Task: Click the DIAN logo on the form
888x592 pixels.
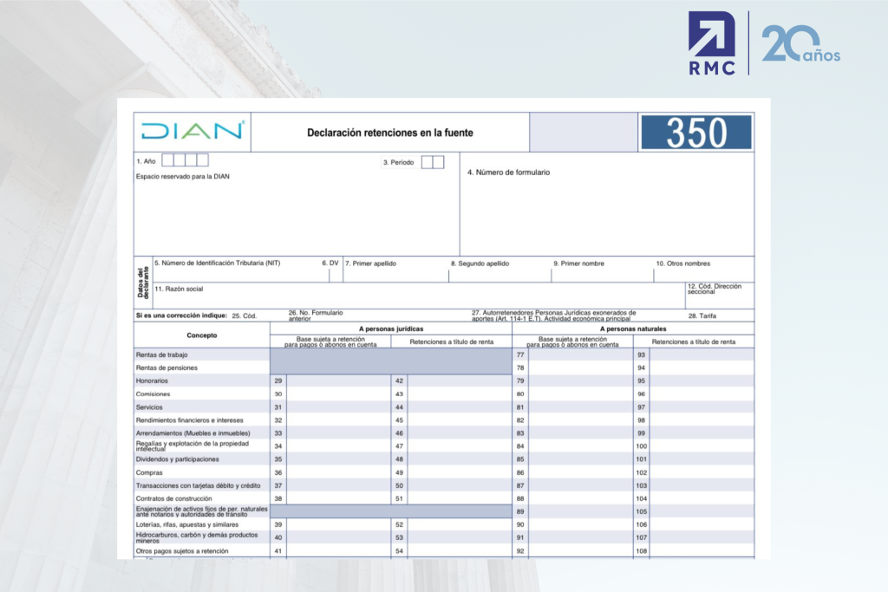Action: pos(192,132)
